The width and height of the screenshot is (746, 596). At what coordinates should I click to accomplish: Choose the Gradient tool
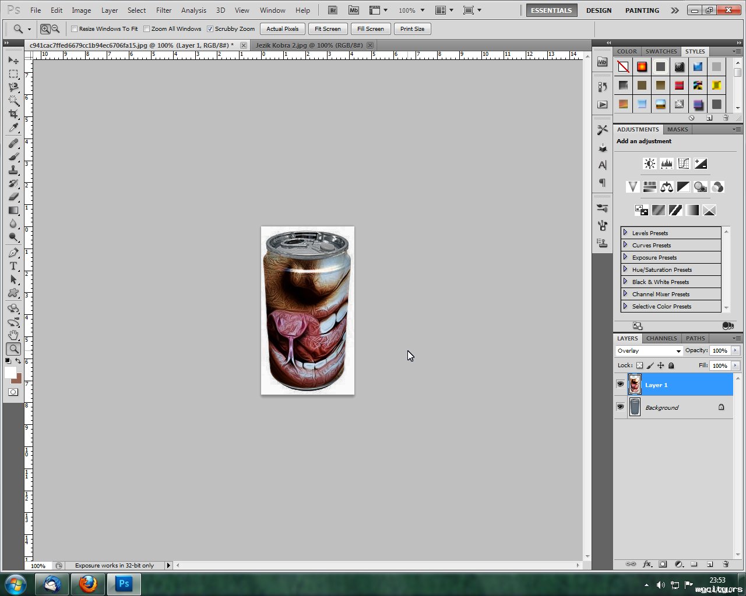[x=13, y=211]
